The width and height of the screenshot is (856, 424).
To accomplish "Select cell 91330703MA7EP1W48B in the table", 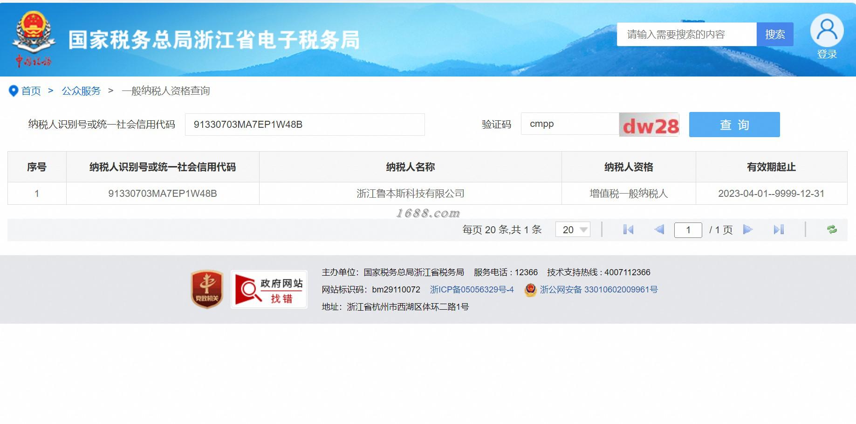I will pyautogui.click(x=163, y=194).
